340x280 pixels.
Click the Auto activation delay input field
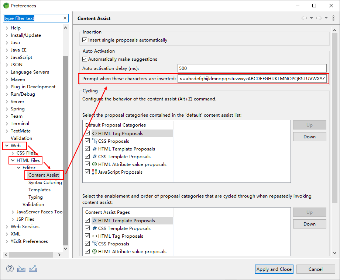pyautogui.click(x=252, y=68)
